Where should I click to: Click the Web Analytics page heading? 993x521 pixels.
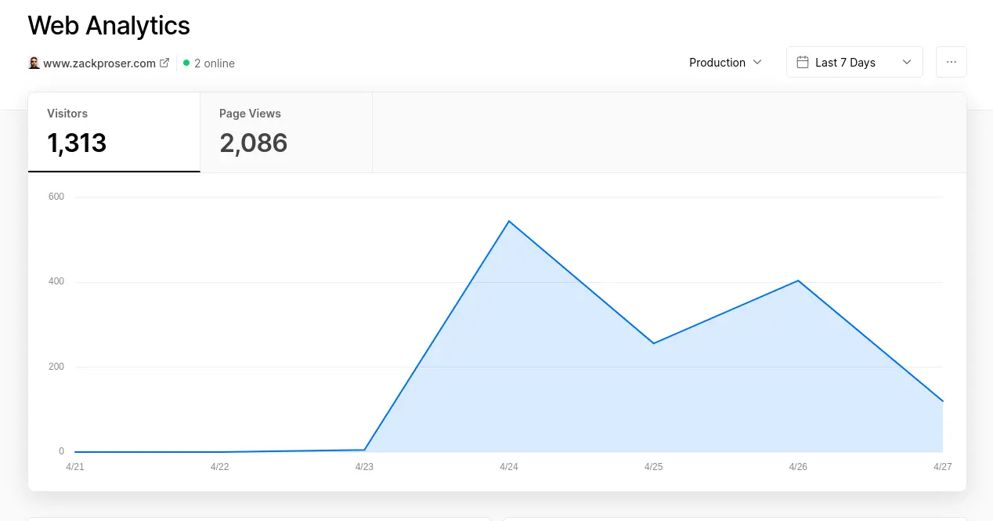click(x=109, y=25)
